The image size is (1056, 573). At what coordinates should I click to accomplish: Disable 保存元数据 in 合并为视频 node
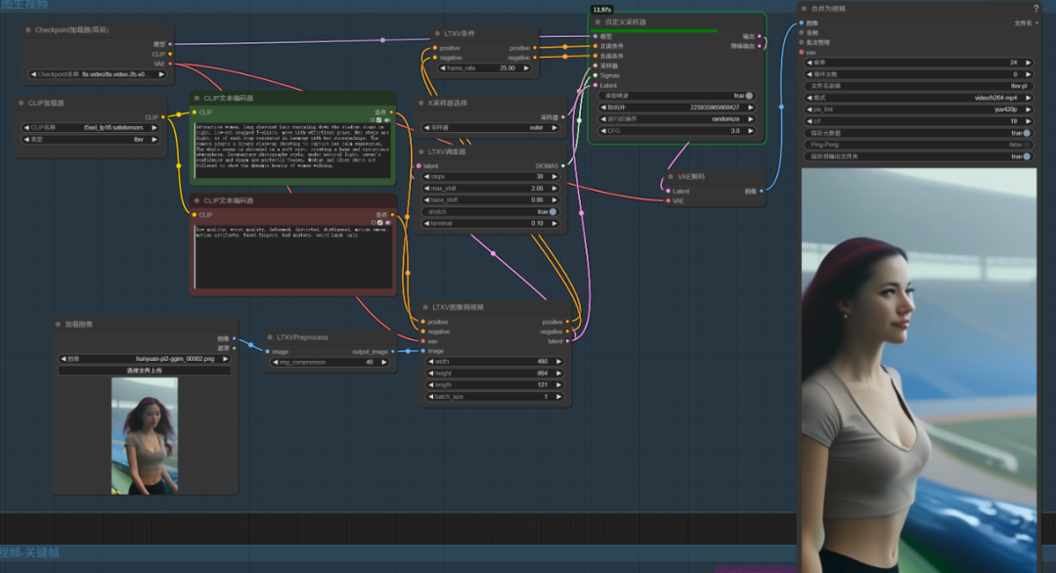tap(1029, 133)
